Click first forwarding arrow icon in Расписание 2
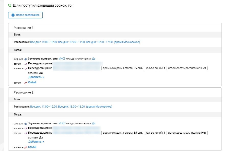 (x=26, y=128)
